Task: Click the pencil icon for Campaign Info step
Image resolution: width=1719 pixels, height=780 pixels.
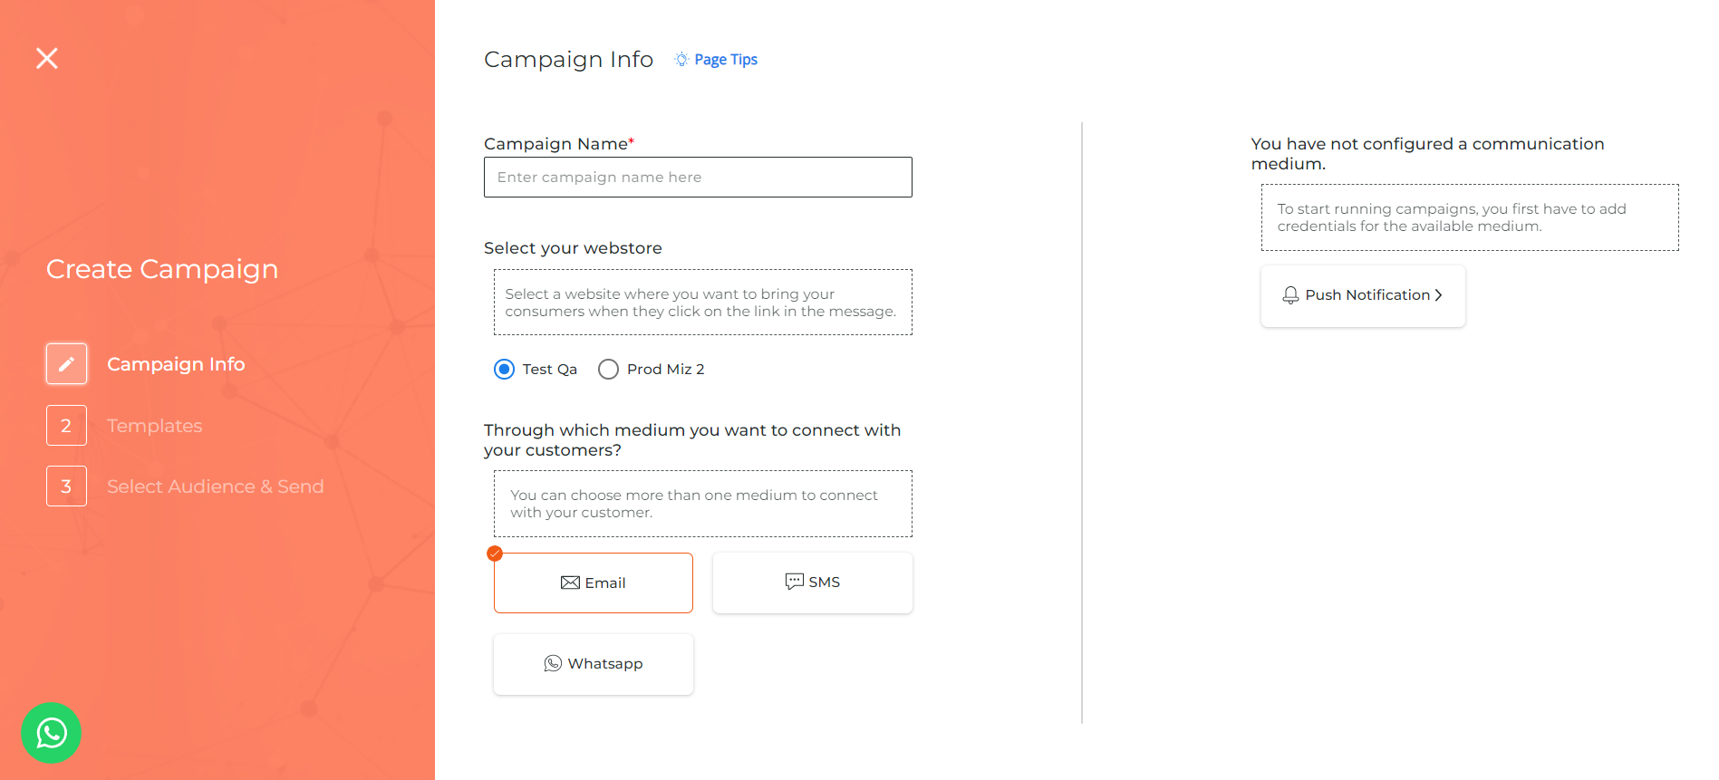Action: (66, 364)
